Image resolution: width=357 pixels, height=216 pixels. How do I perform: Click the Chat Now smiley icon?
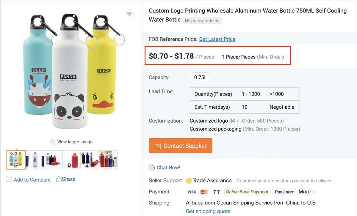152,168
